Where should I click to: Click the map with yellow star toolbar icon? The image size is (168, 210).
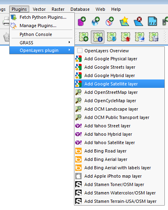(x=124, y=21)
